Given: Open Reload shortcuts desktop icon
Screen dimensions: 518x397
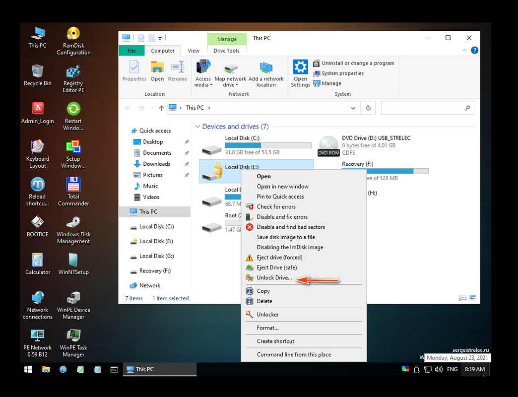Looking at the screenshot, I should point(37,192).
